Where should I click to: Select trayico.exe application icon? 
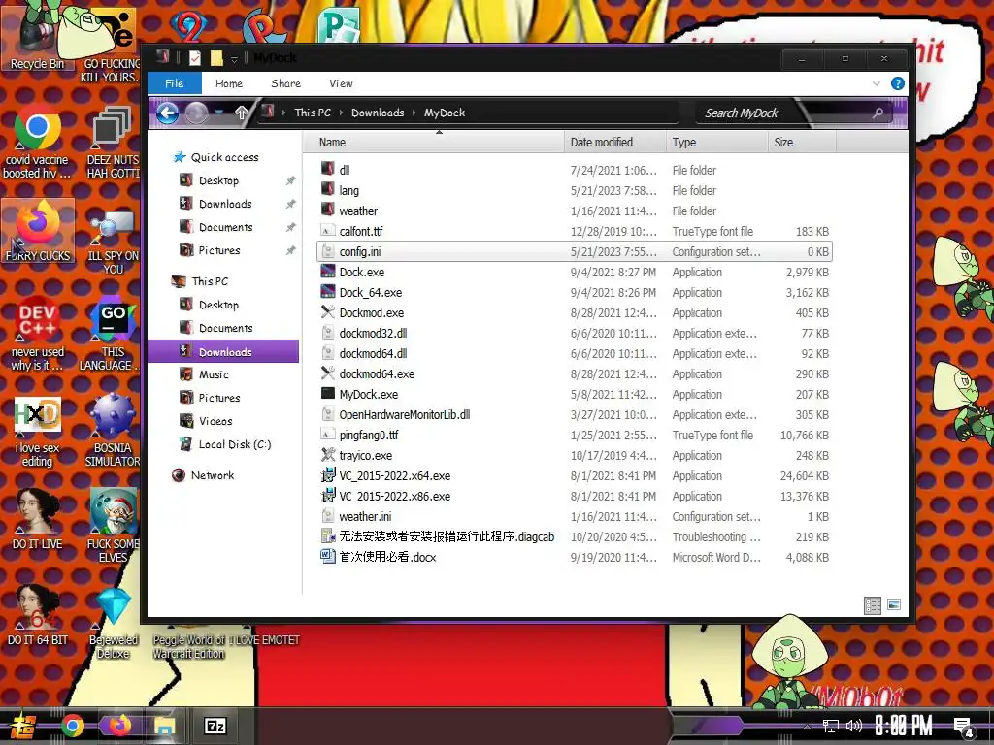tap(328, 455)
